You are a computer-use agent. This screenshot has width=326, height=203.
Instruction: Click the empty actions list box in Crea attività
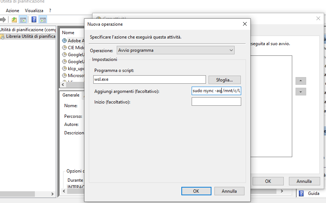click(x=271, y=106)
